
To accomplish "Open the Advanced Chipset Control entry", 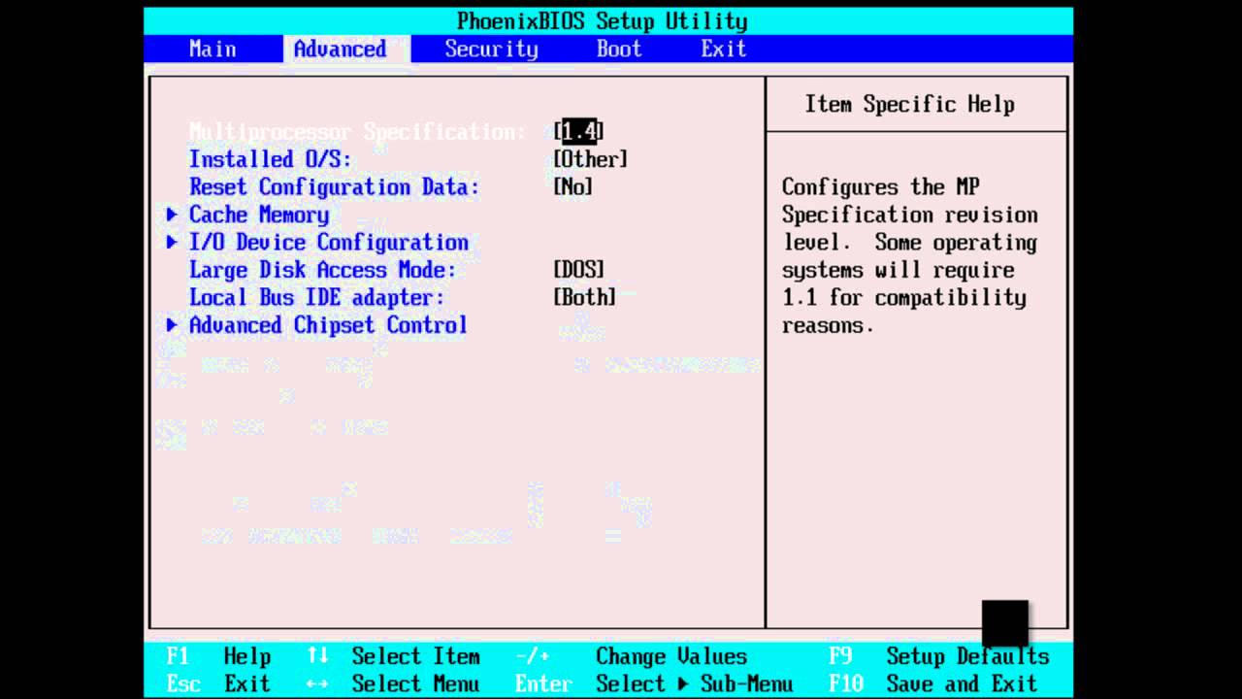I will pyautogui.click(x=328, y=325).
